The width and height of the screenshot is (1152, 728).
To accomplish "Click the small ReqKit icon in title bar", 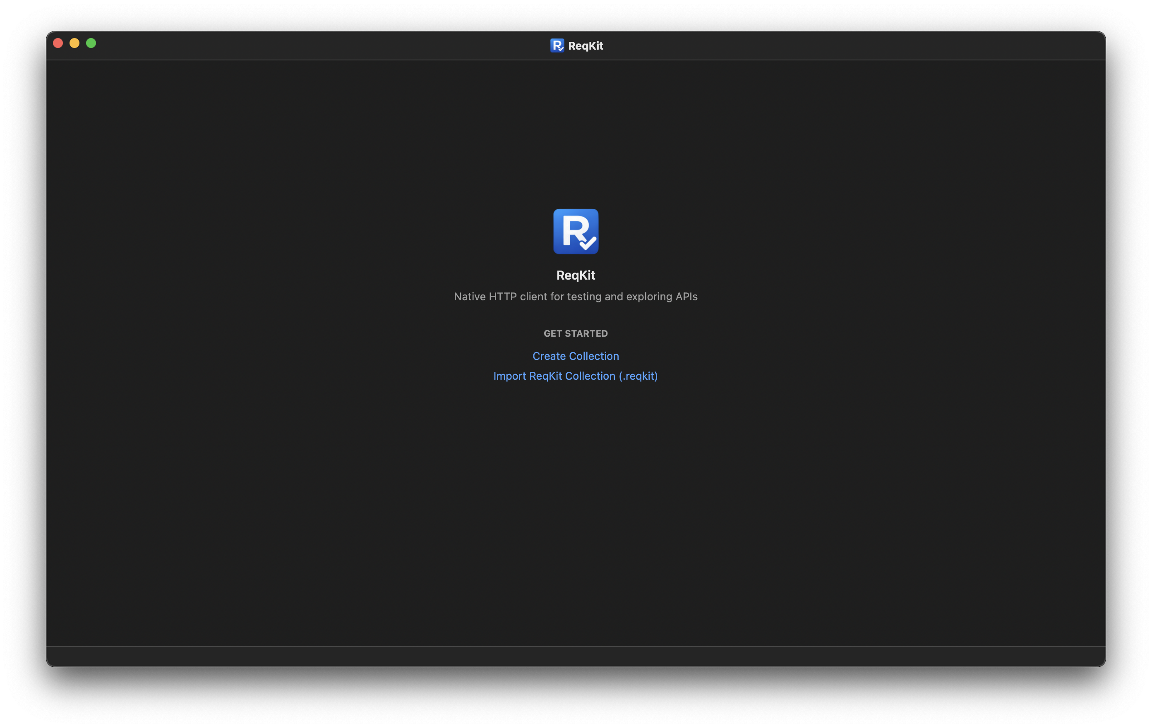I will (x=557, y=45).
